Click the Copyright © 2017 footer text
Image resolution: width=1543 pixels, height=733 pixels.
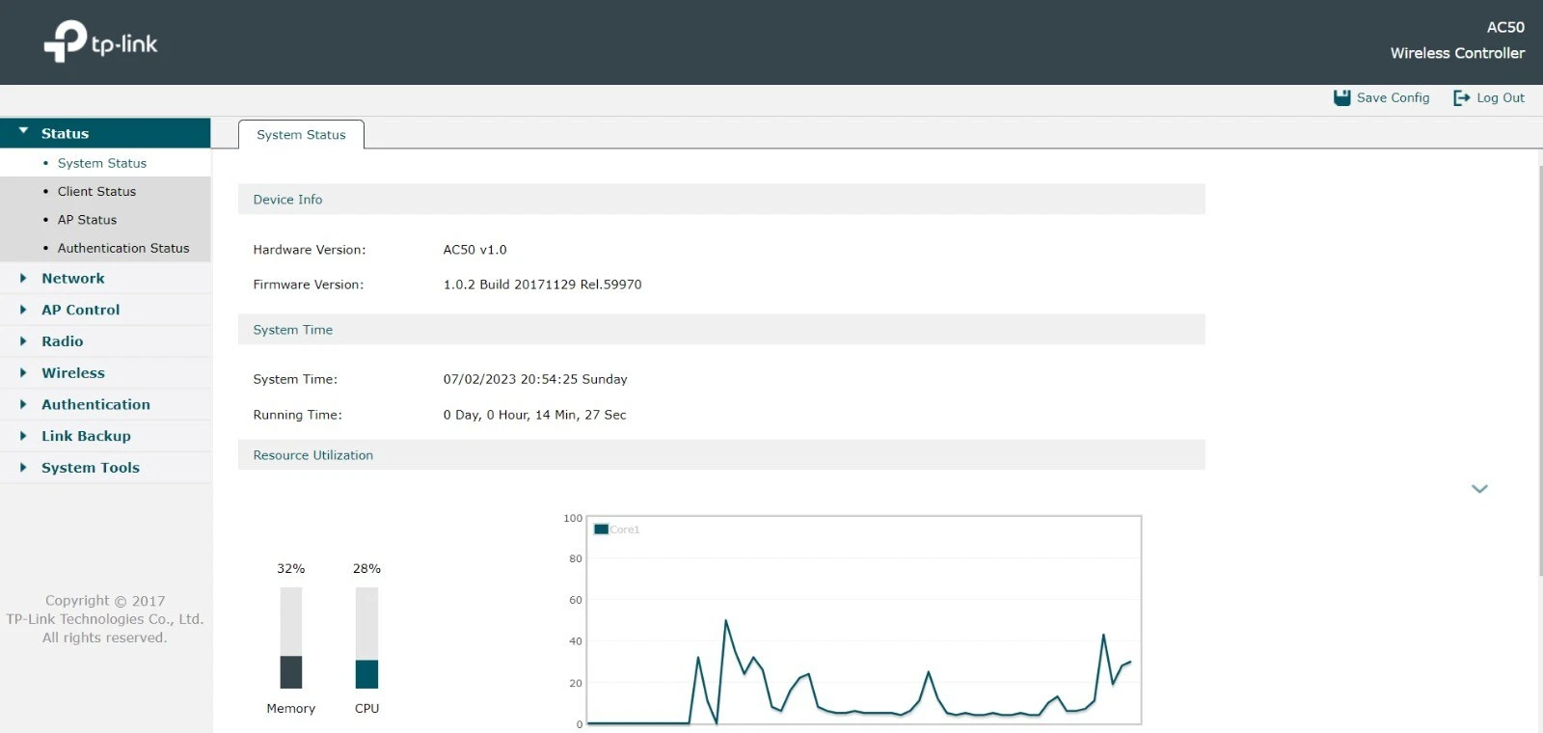coord(105,601)
